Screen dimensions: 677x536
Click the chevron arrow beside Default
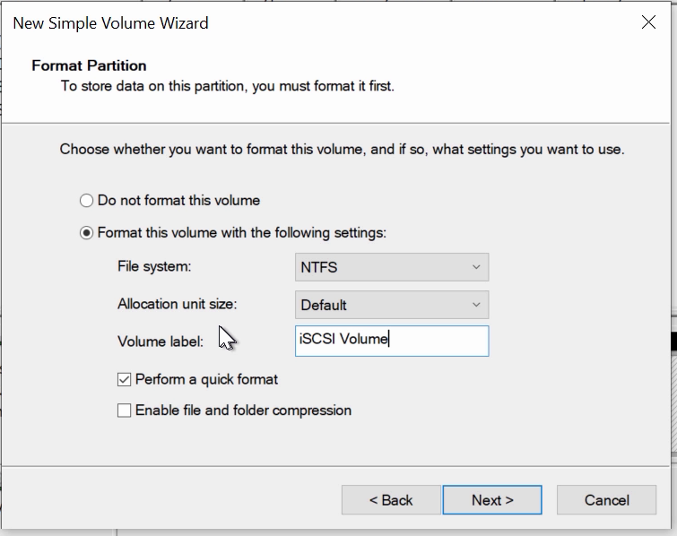pos(476,305)
